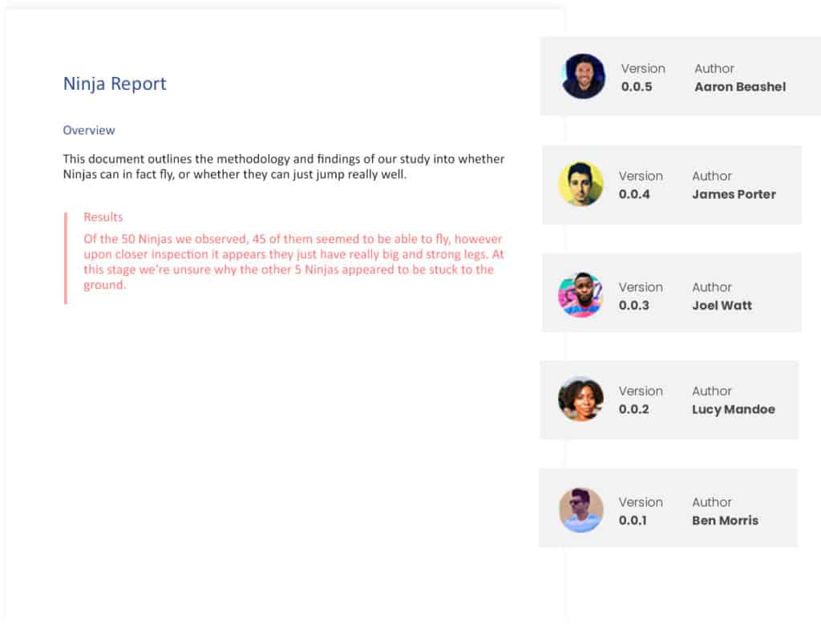821x628 pixels.
Task: Click Aaron Beashel's profile avatar
Action: pyautogui.click(x=584, y=76)
